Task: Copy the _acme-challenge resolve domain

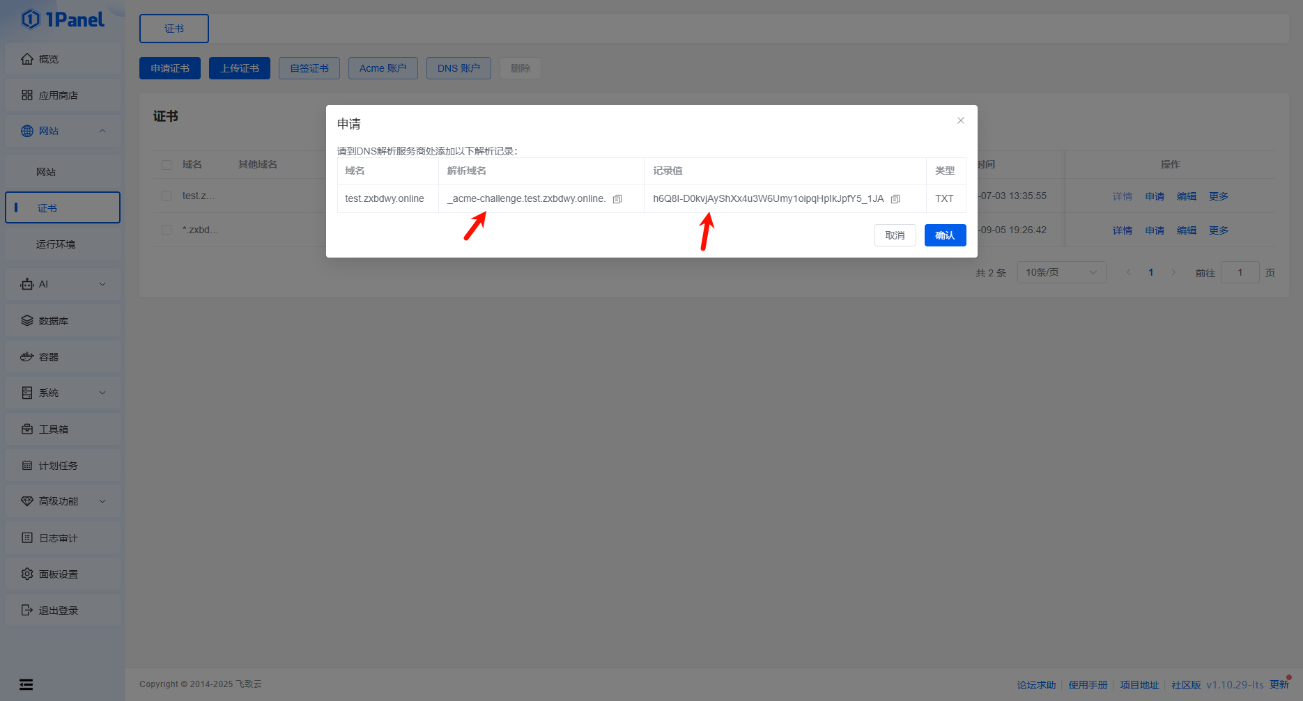Action: pyautogui.click(x=617, y=199)
